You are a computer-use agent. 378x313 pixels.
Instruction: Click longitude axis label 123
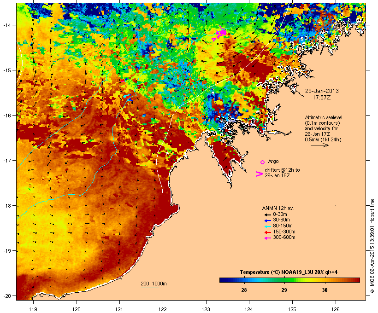[x=206, y=309]
